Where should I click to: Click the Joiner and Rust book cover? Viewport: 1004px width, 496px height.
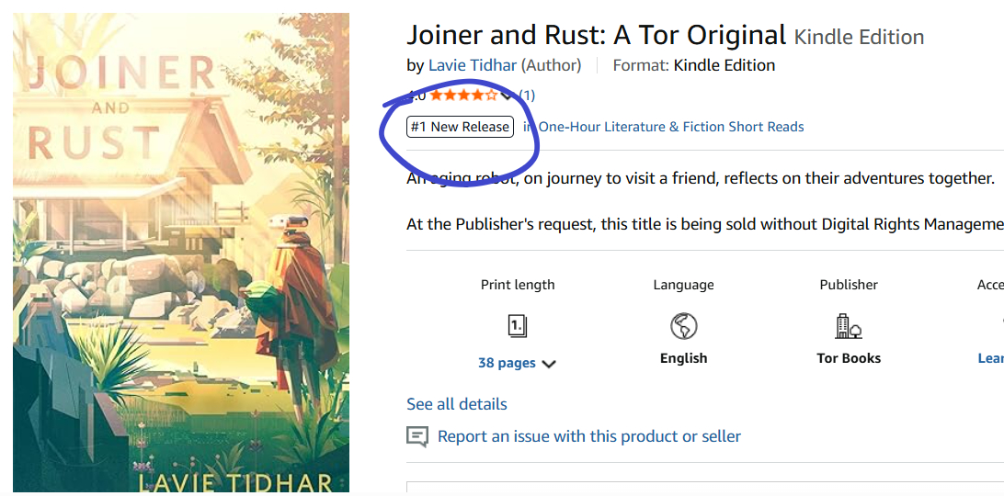click(x=181, y=254)
